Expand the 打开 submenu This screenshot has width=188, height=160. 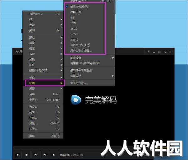43,19
